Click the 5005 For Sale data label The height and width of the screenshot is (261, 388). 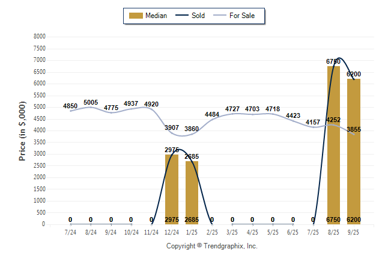click(91, 102)
